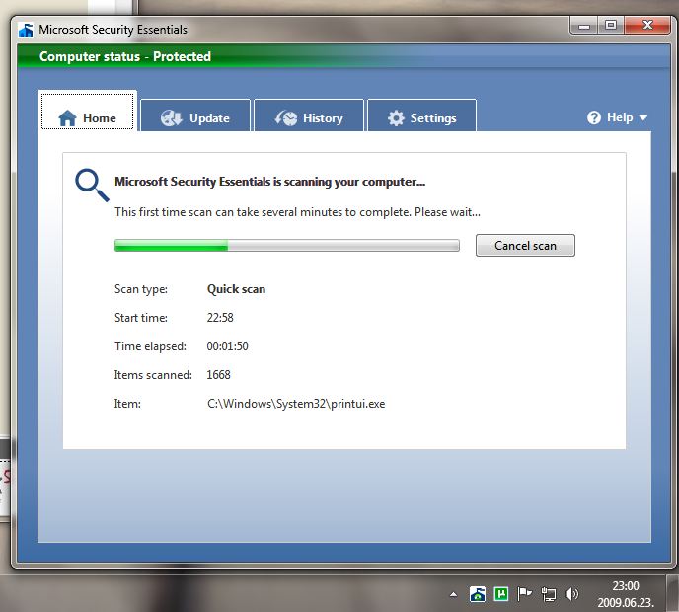The width and height of the screenshot is (679, 612).
Task: Close the Microsoft Security Essentials window
Action: tap(647, 26)
